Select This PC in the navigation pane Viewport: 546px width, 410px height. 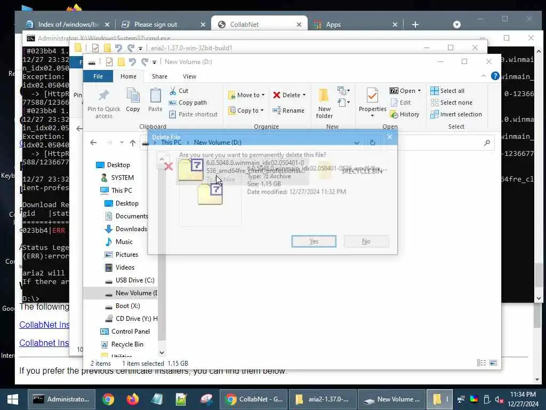pyautogui.click(x=116, y=191)
